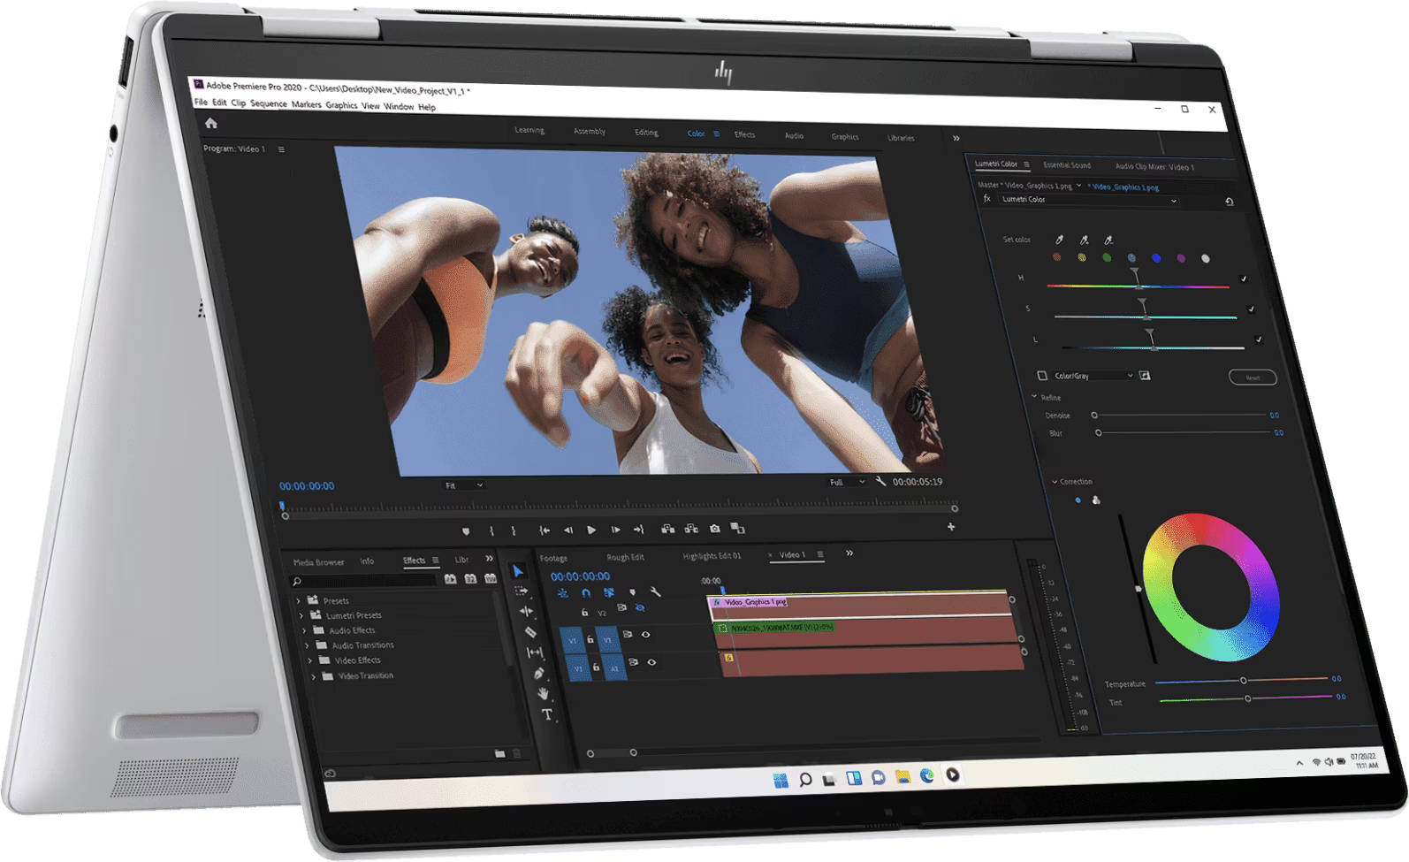Select the first Set color eyedropper
This screenshot has width=1409, height=862.
pos(1059,240)
